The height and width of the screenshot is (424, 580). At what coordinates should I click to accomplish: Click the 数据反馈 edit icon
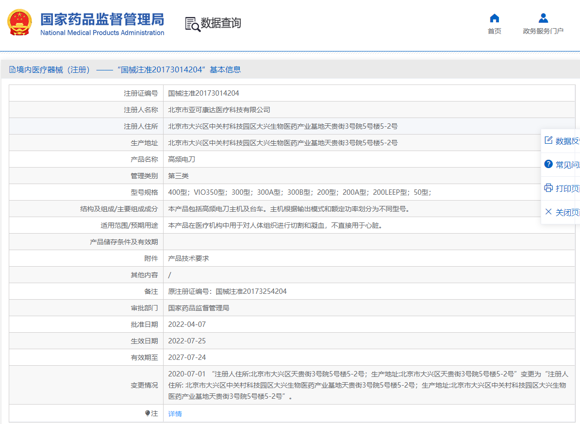[548, 140]
